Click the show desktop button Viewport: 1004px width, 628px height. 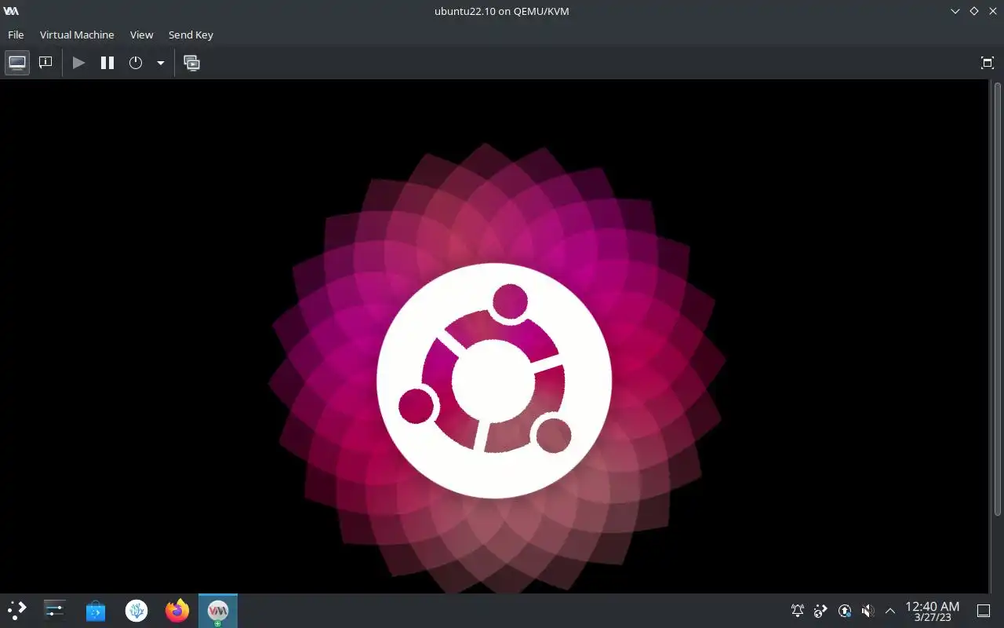pyautogui.click(x=983, y=611)
